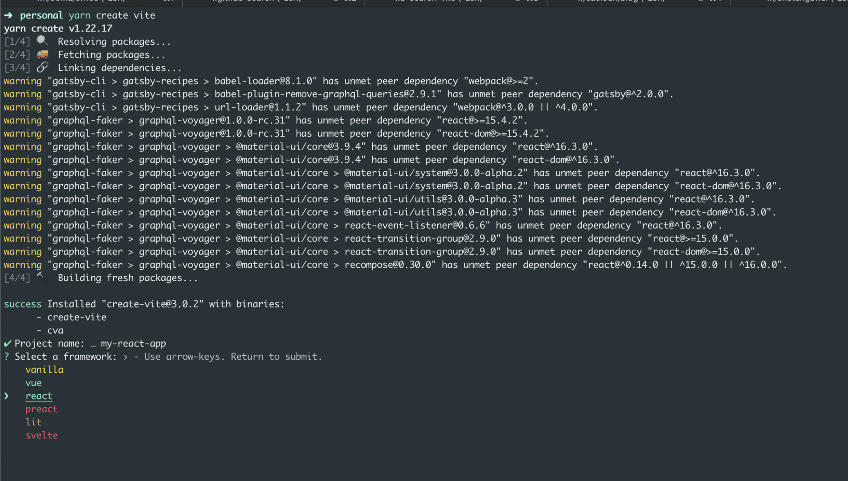Click the my-react-app project name text
Image resolution: width=848 pixels, height=481 pixels.
pos(133,344)
